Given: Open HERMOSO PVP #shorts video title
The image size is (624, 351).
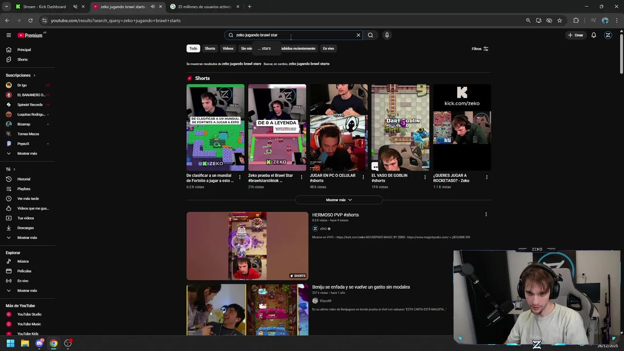Looking at the screenshot, I should (x=335, y=215).
